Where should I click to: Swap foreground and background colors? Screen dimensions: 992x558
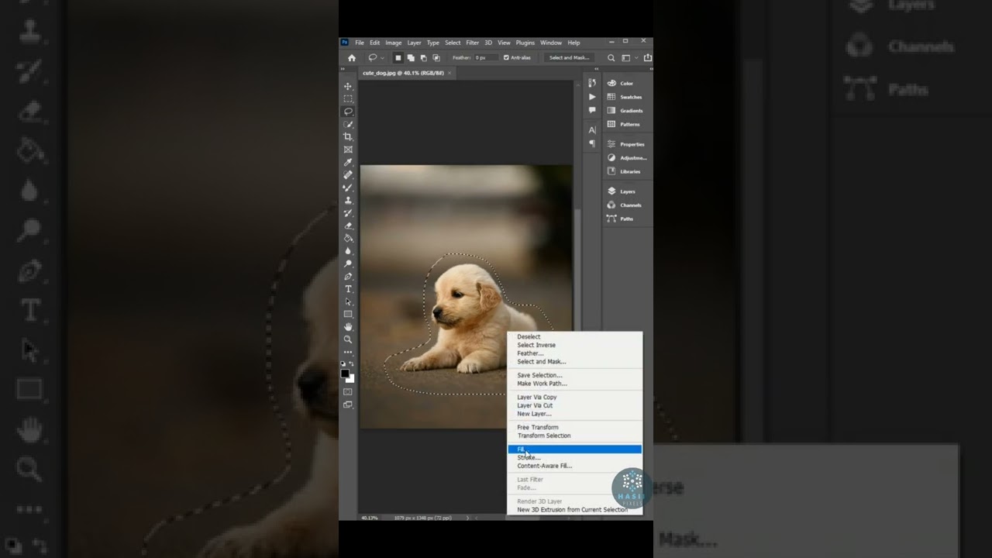(x=353, y=363)
